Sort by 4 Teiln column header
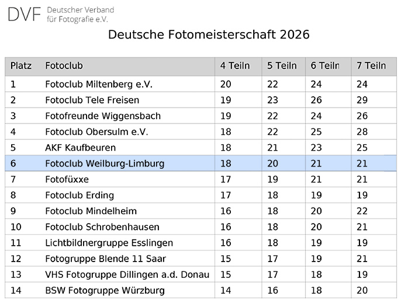 (235, 65)
